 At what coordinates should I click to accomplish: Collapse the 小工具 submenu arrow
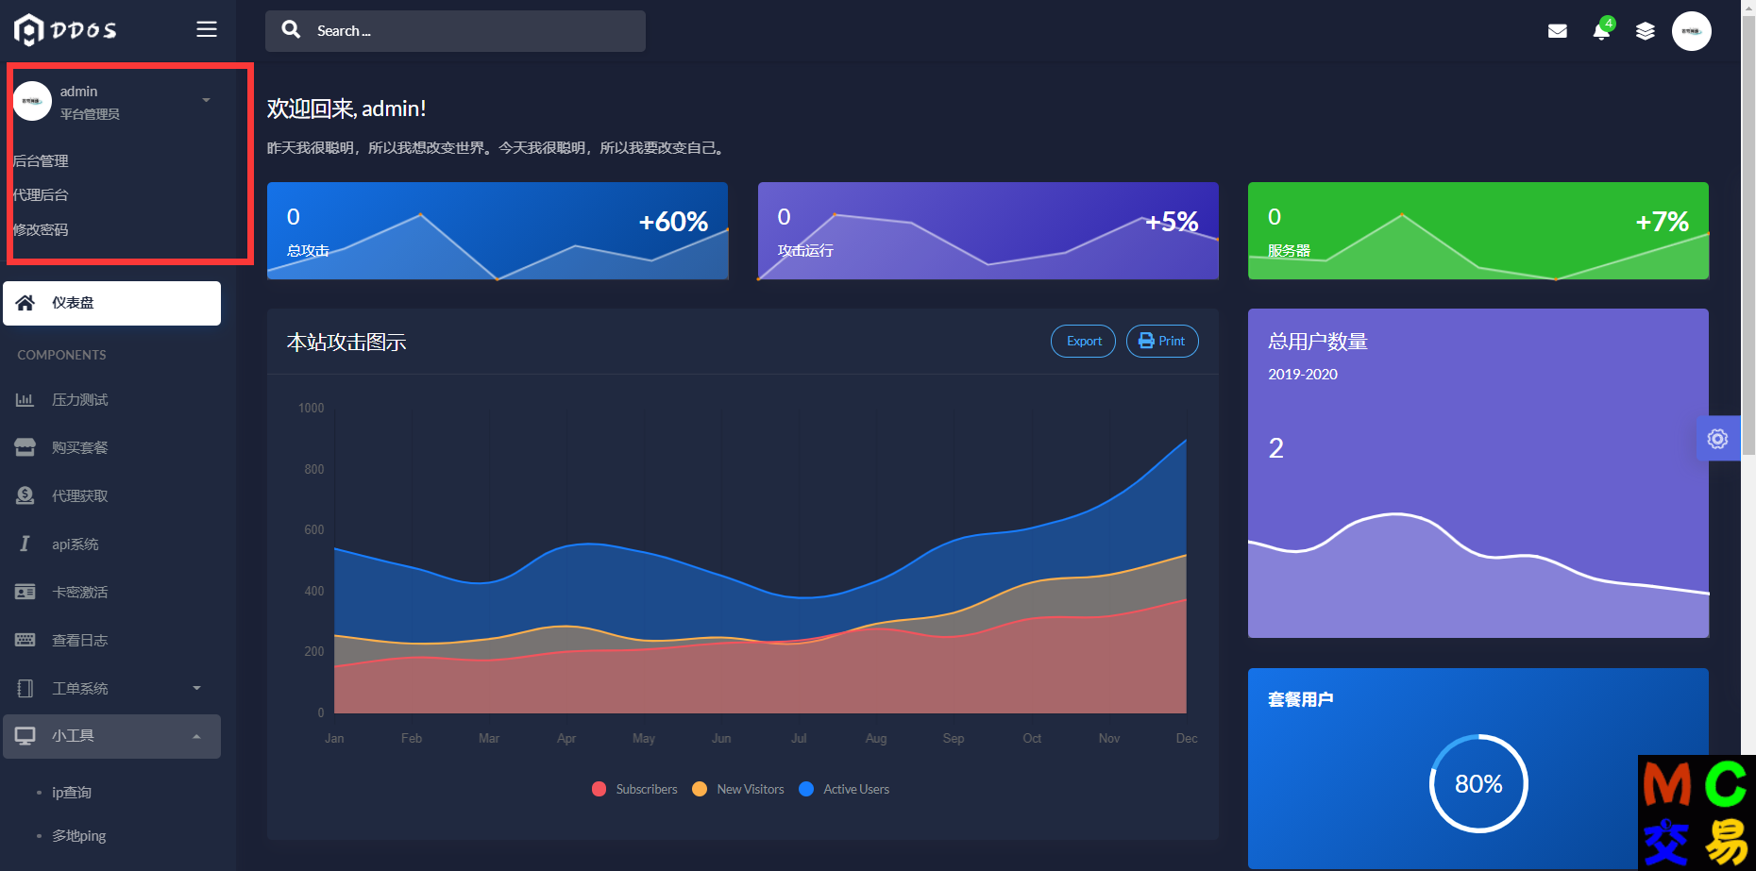point(196,736)
